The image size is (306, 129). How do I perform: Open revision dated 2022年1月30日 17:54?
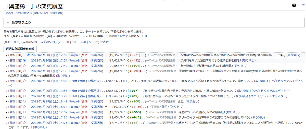(49, 61)
